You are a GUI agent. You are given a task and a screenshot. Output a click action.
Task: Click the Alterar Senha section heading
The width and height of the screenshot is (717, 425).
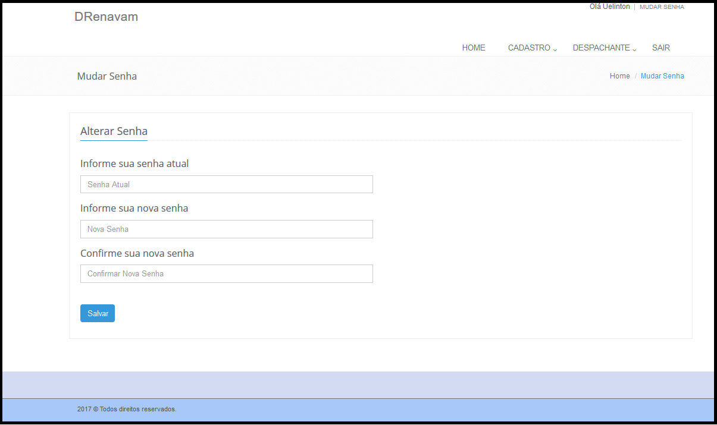click(x=114, y=131)
